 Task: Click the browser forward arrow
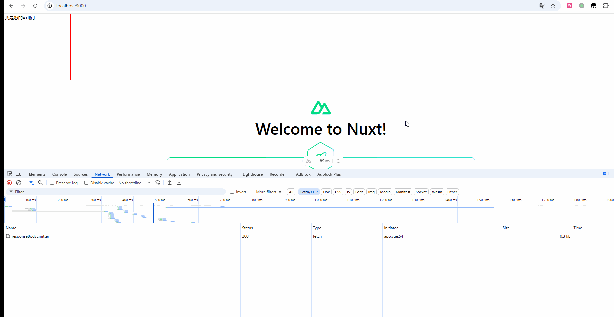coord(23,6)
